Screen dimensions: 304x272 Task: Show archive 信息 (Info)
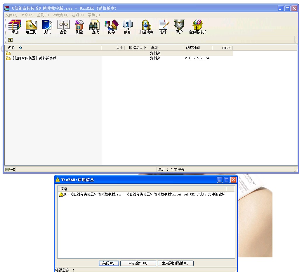(x=127, y=27)
